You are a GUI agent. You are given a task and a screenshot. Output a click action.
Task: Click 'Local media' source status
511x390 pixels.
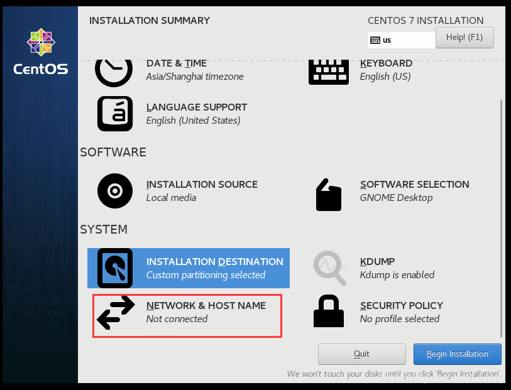(171, 198)
